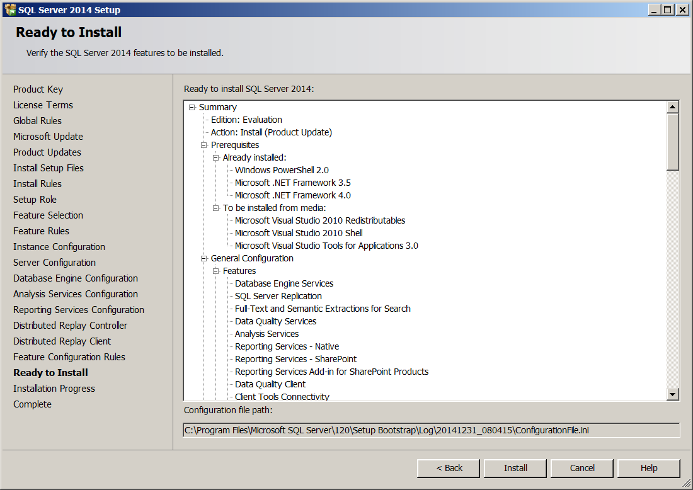Collapse the Features node
This screenshot has width=693, height=490.
coord(215,271)
